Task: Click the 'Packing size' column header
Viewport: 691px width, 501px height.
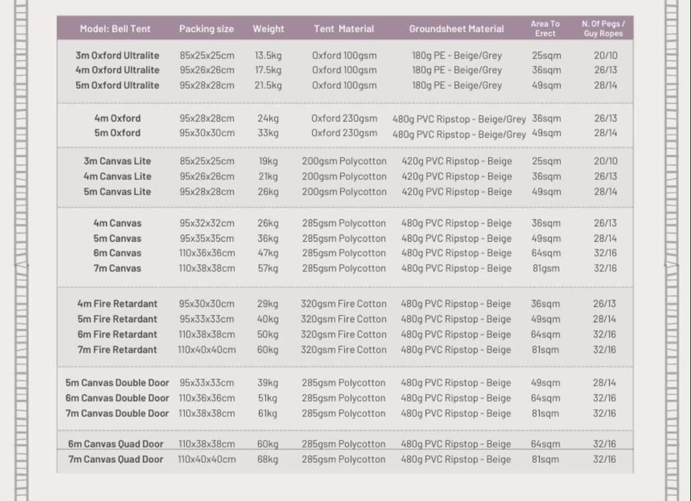Action: 206,29
